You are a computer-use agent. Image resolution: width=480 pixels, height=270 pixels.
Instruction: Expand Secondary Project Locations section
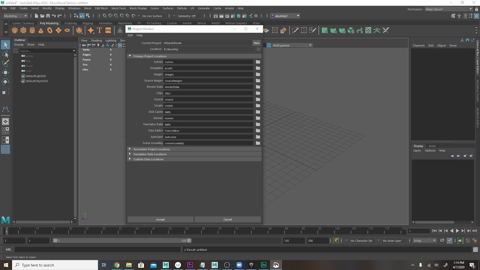tap(130, 149)
